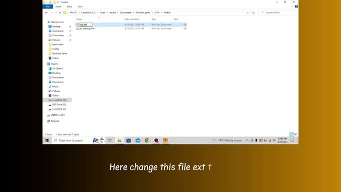Screen dimensions: 341x192
Task: Open Microsoft Store from the taskbar
Action: 128,140
